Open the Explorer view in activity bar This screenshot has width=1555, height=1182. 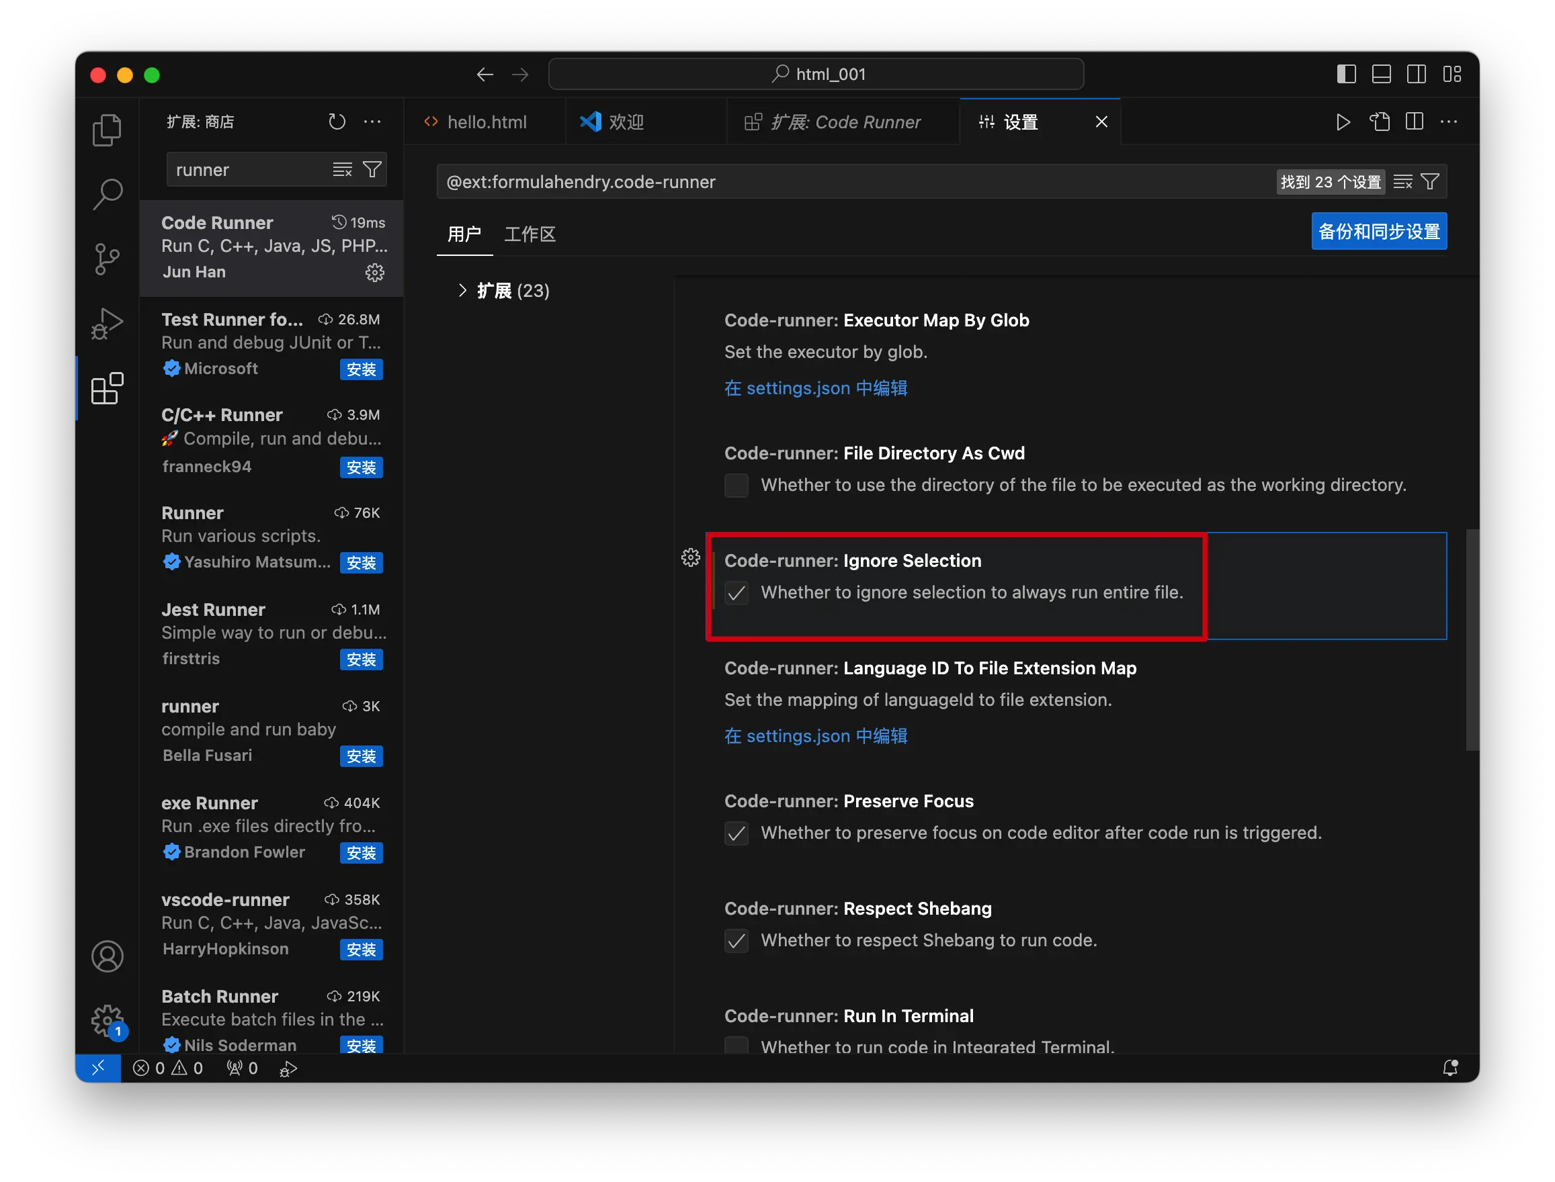click(107, 130)
